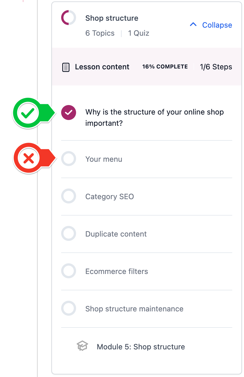Open the Category SEO topic
244x377 pixels.
(x=110, y=197)
